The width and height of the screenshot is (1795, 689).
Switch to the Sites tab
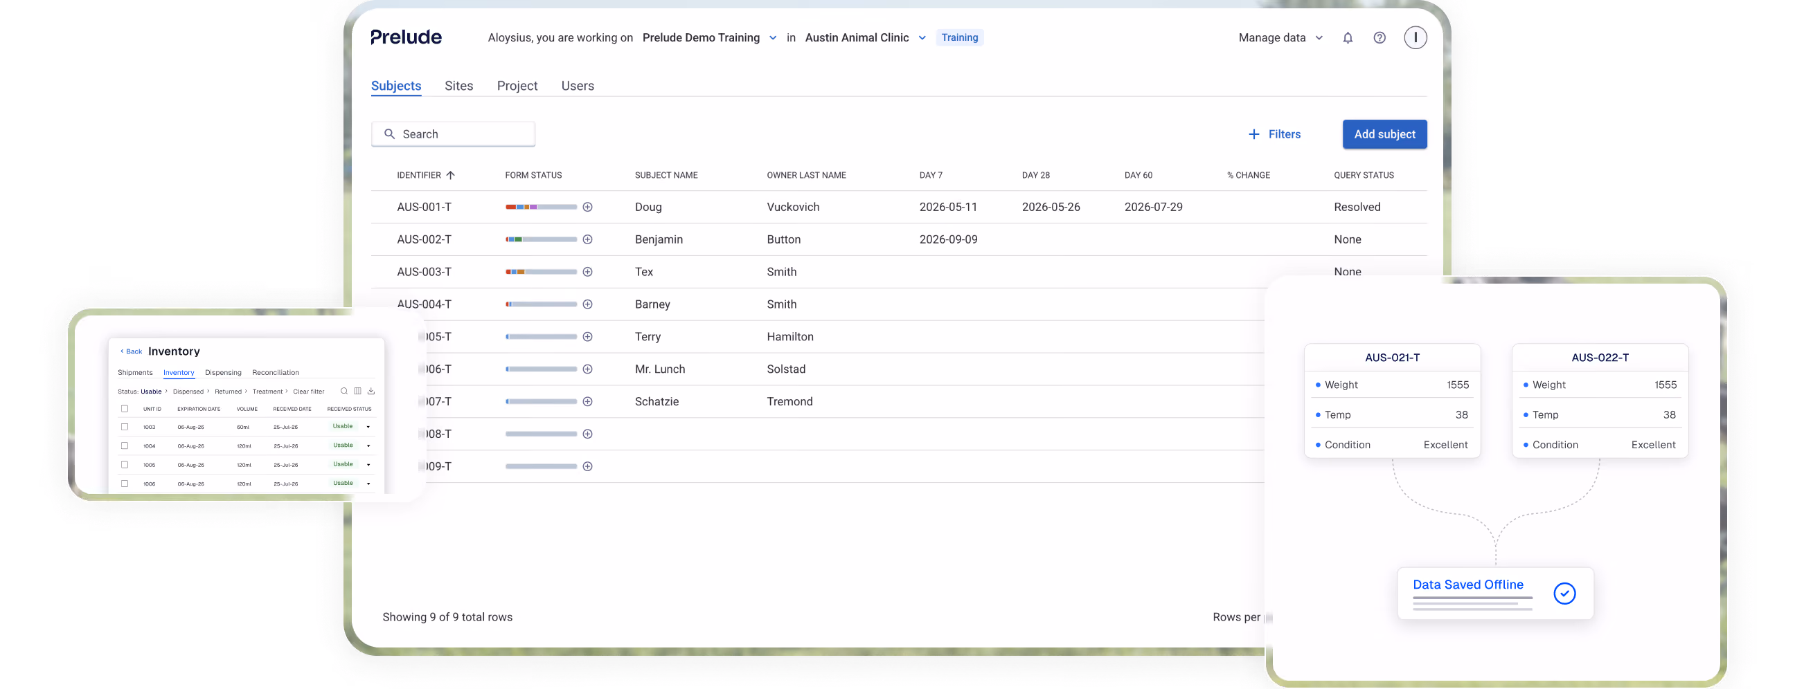[x=458, y=86]
